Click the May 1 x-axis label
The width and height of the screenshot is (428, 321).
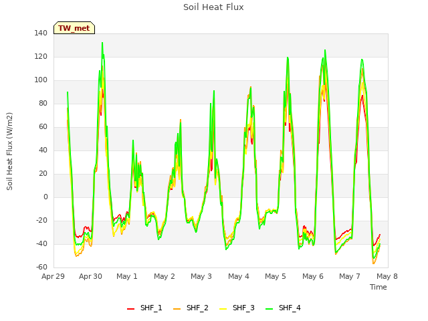127,276
